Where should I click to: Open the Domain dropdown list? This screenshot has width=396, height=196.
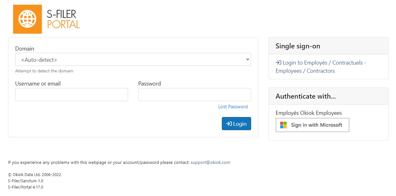[133, 59]
